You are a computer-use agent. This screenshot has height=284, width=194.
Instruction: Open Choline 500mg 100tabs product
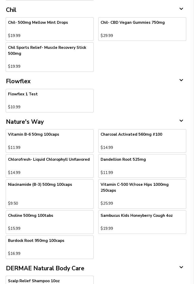coord(50,222)
